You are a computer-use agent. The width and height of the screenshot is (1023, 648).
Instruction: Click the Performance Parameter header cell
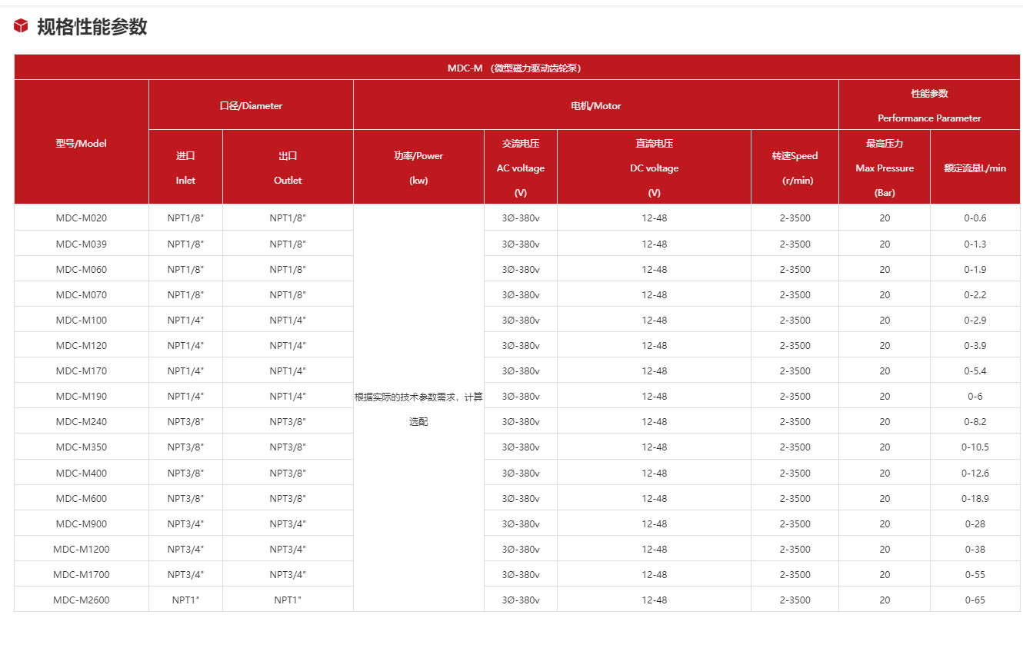pos(929,105)
